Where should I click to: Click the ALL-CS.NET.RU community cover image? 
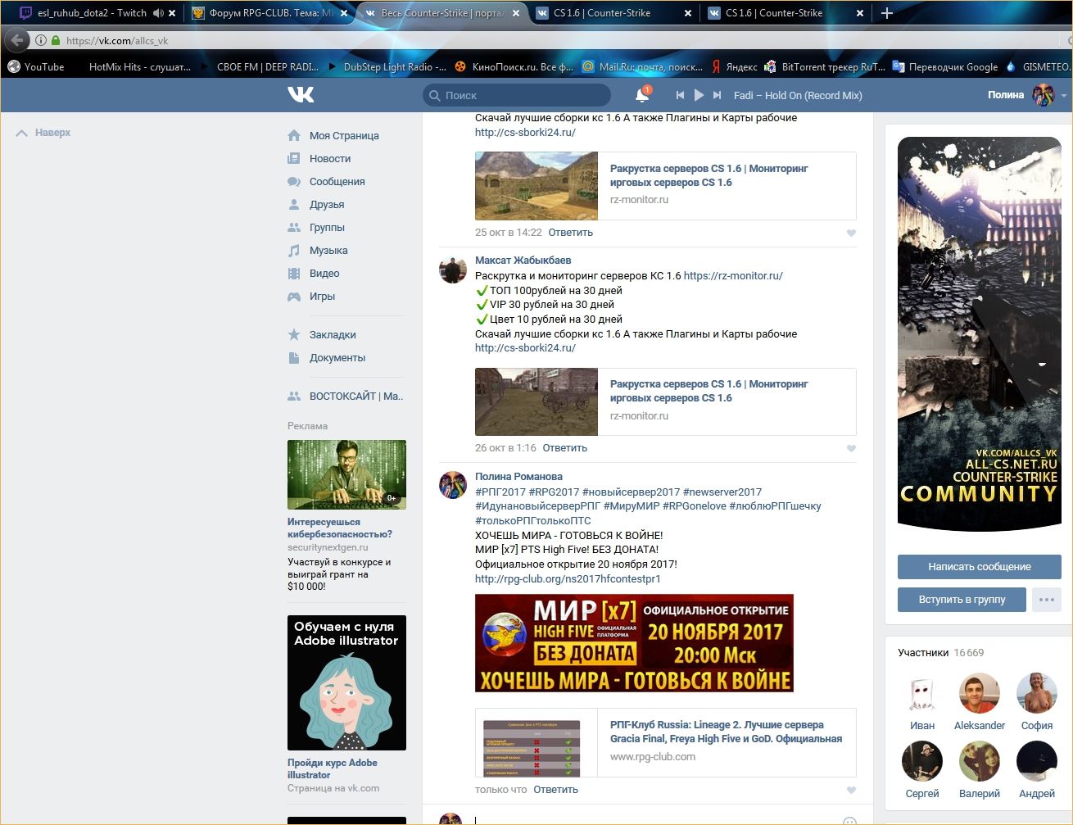pyautogui.click(x=980, y=334)
